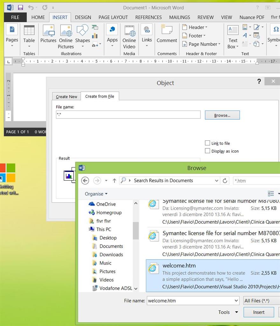Click the tab selector on the ruler
Image resolution: width=280 pixels, height=326 pixels.
[x=8, y=61]
